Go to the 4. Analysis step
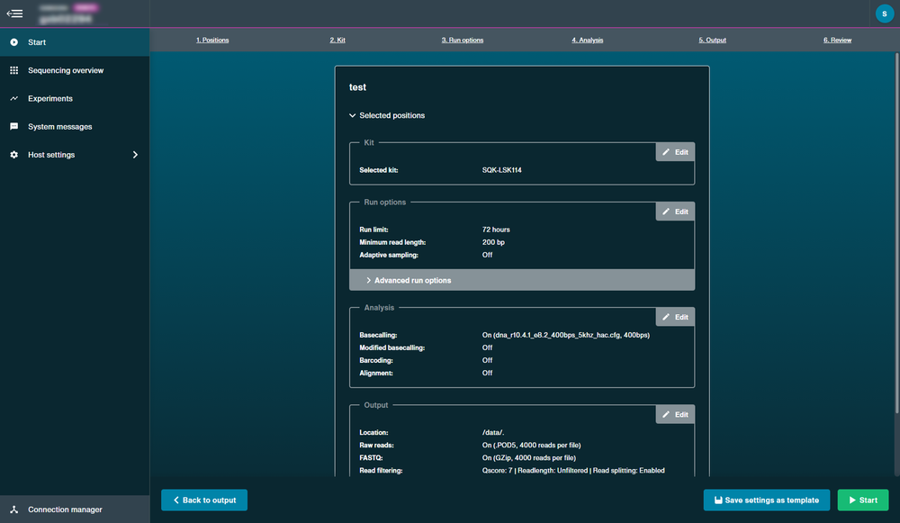 click(587, 41)
